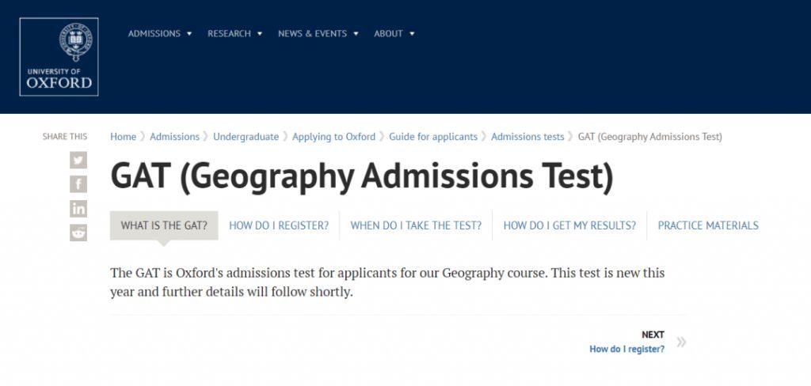This screenshot has width=811, height=386.
Task: Navigate to the Undergraduate breadcrumb
Action: click(246, 137)
